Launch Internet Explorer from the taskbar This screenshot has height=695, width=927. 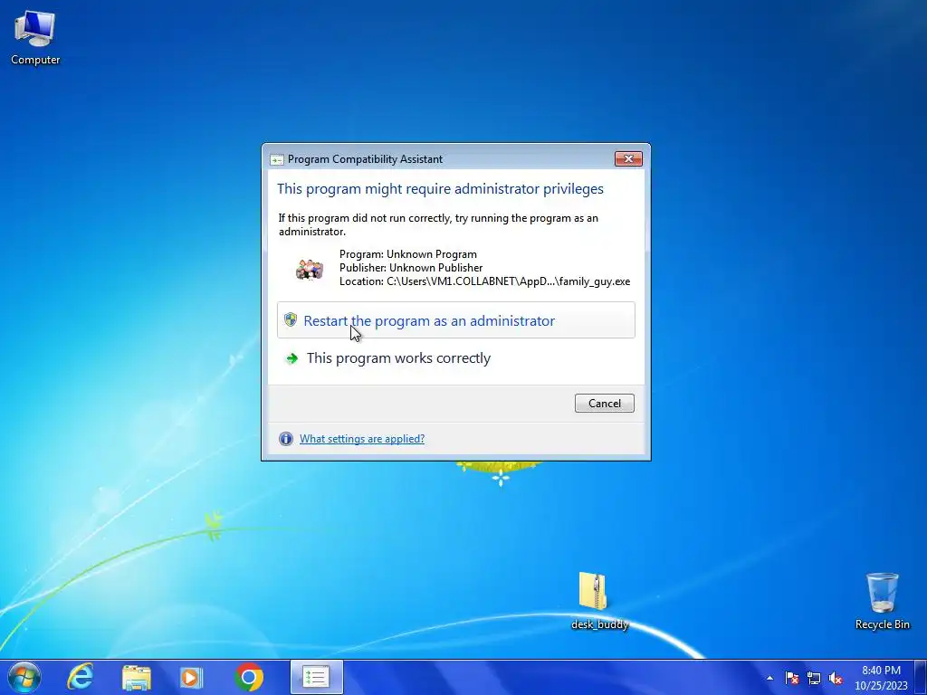80,677
